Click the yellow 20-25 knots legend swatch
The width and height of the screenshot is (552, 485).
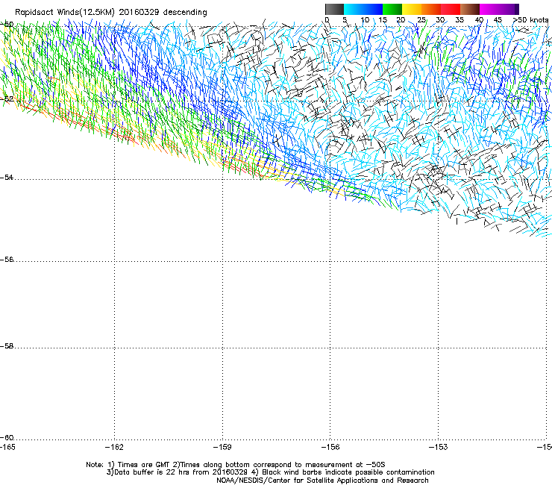pyautogui.click(x=412, y=9)
